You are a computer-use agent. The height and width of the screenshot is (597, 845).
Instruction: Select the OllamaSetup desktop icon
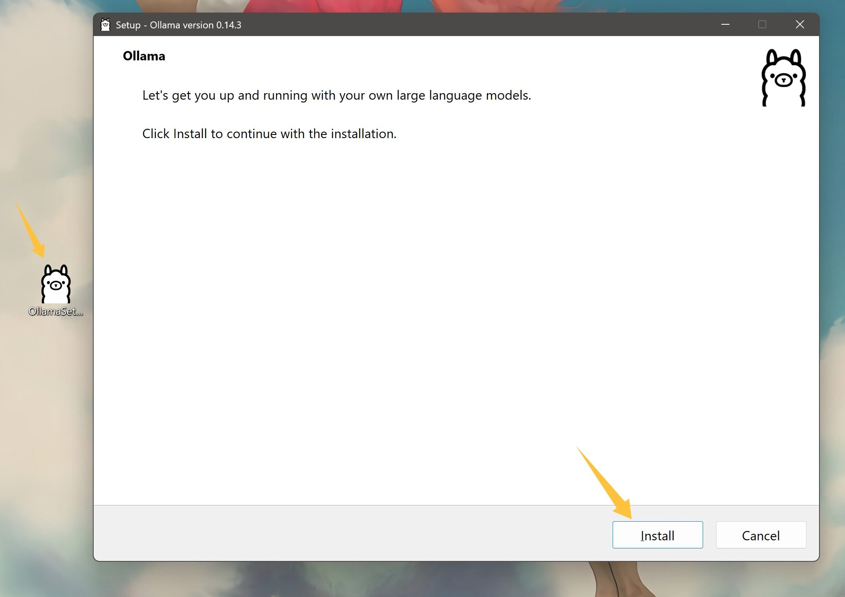(56, 284)
